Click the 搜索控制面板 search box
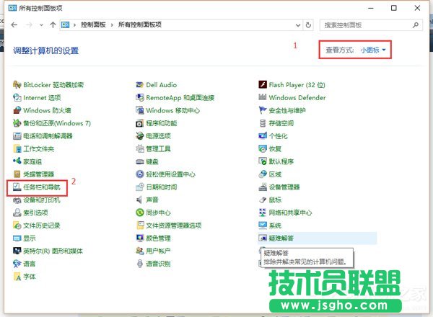The width and height of the screenshot is (433, 317). point(364,25)
